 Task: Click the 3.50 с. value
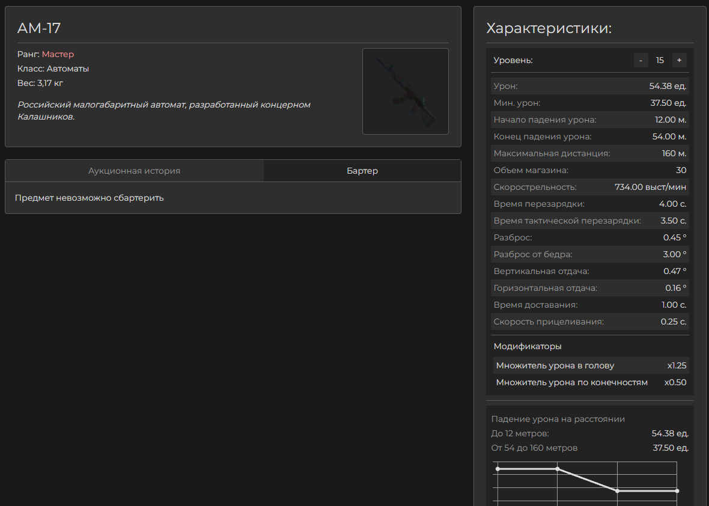pos(674,221)
